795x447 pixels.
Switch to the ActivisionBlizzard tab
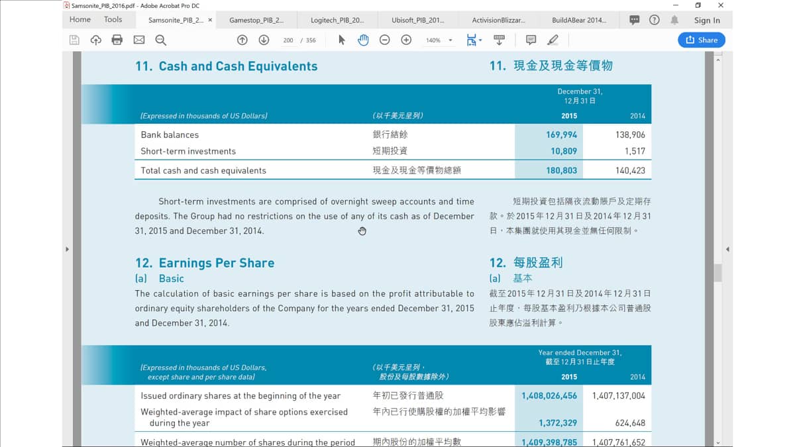[499, 20]
